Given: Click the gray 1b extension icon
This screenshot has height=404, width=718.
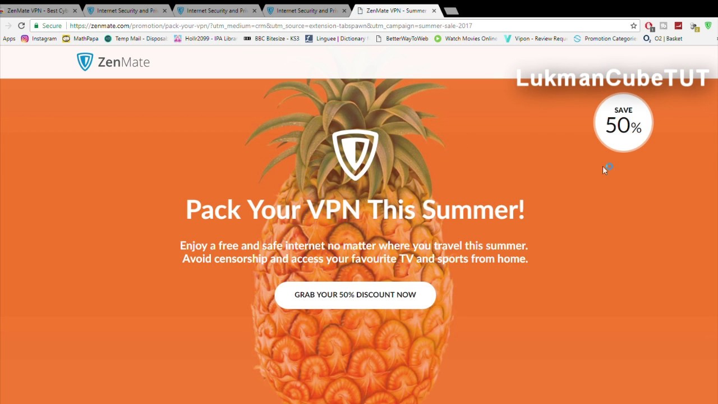Looking at the screenshot, I should (664, 26).
